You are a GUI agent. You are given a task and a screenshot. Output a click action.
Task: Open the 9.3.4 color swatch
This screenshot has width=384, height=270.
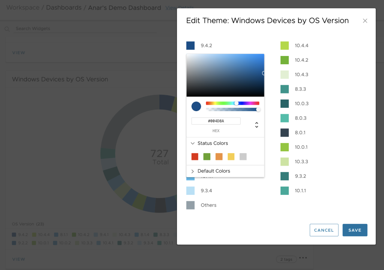pos(190,190)
